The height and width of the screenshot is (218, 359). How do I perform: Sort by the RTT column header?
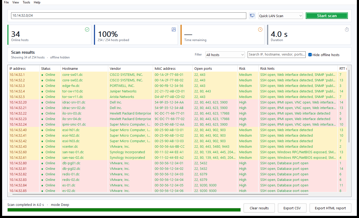click(x=343, y=68)
